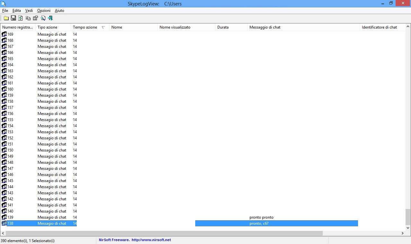Sort by the Nome visualizzato column header
The height and width of the screenshot is (244, 411).
click(x=186, y=27)
